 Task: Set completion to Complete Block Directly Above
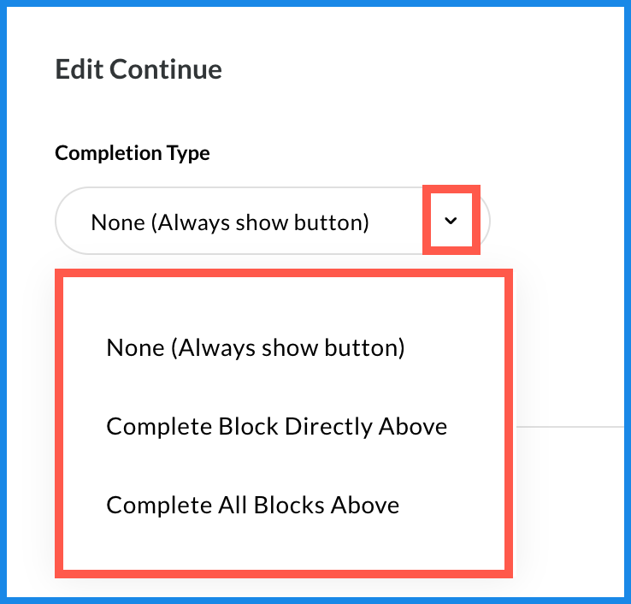tap(276, 426)
